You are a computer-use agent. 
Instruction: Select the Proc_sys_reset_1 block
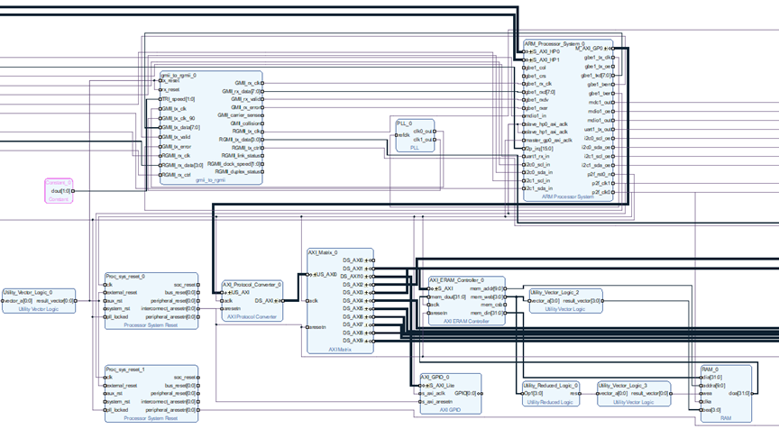151,394
